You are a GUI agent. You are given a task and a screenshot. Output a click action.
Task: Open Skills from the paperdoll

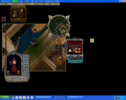[26, 66]
